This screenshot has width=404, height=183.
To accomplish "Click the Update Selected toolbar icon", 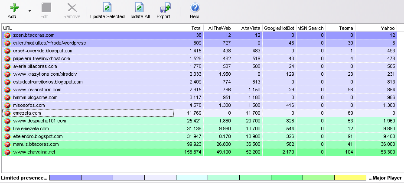I will coord(107,7).
